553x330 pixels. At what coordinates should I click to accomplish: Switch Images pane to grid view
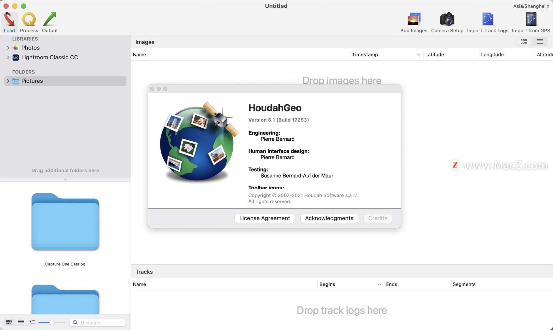click(524, 42)
